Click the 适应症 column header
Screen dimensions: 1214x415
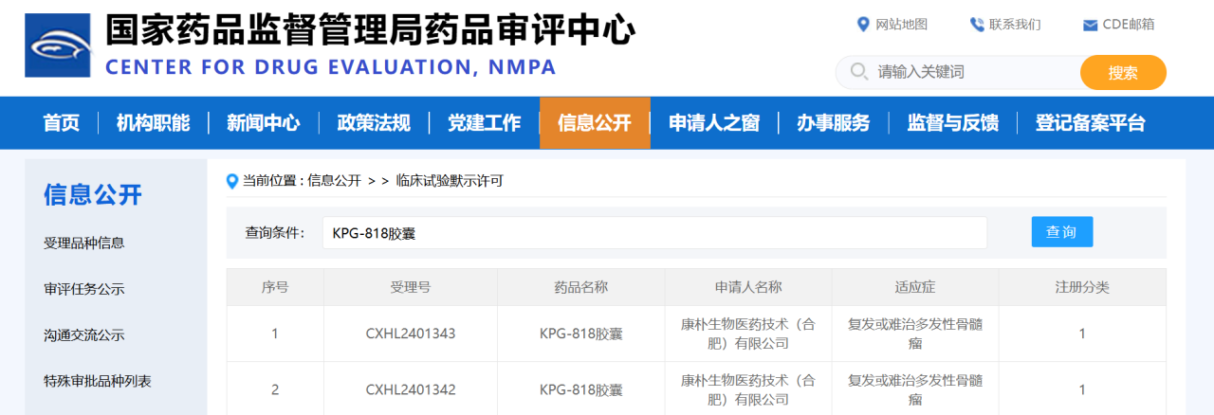[x=915, y=287]
